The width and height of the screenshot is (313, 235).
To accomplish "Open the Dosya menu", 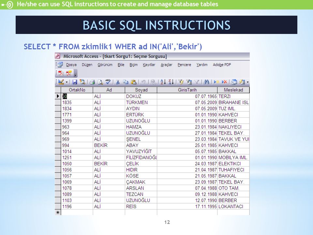I will (71, 65).
